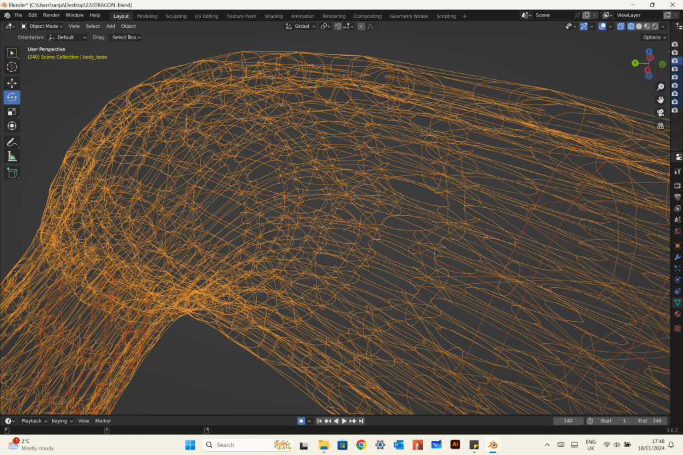
Task: Open the Modifiers wrench tab
Action: click(678, 257)
